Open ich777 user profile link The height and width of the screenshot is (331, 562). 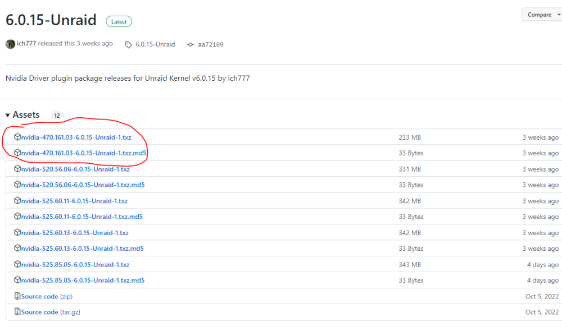(26, 43)
